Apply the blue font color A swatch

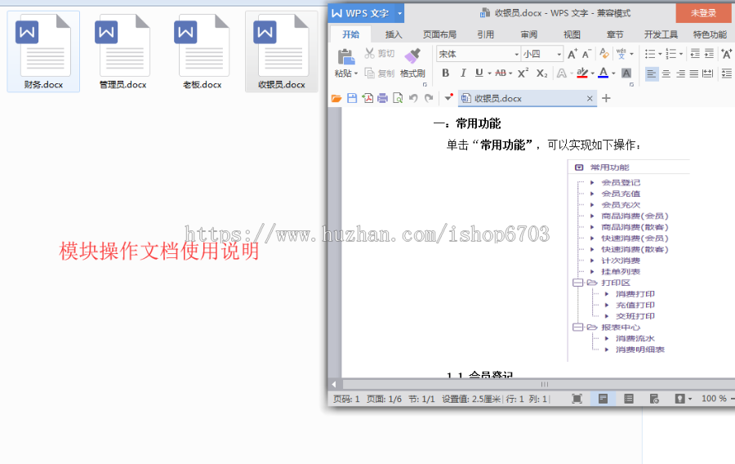pos(604,74)
